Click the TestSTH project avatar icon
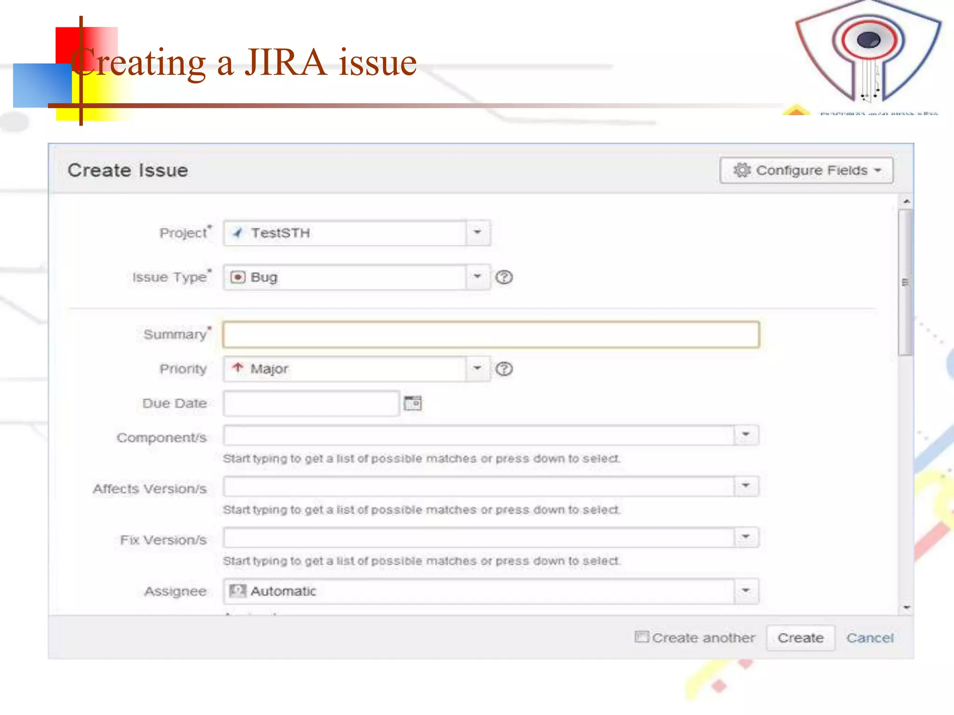 238,233
